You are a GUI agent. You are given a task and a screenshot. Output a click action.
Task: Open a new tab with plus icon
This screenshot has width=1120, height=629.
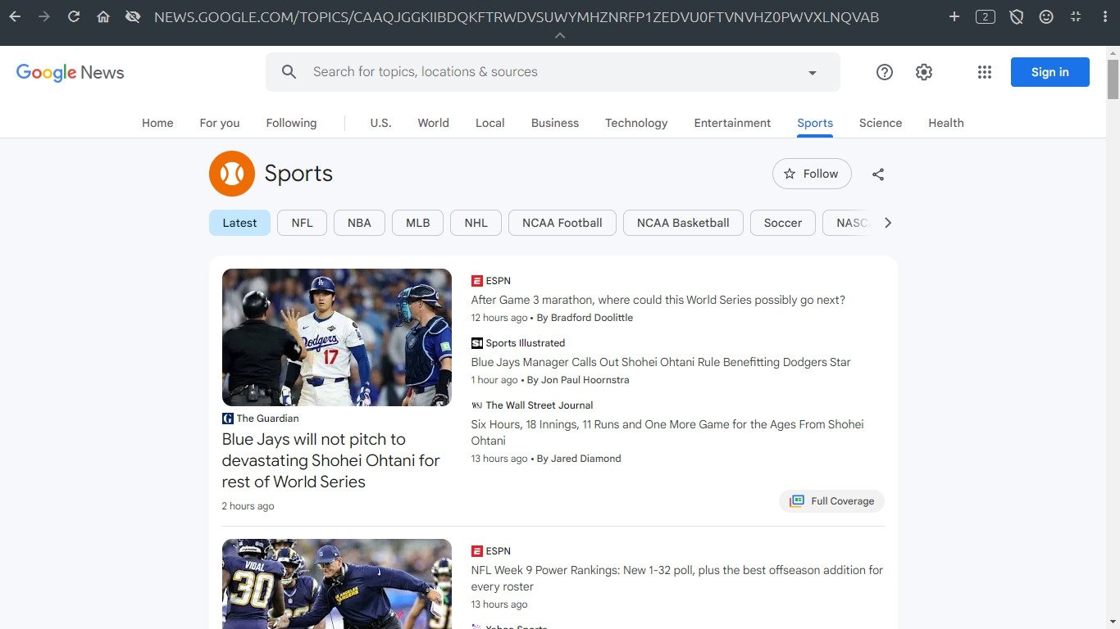pos(954,16)
